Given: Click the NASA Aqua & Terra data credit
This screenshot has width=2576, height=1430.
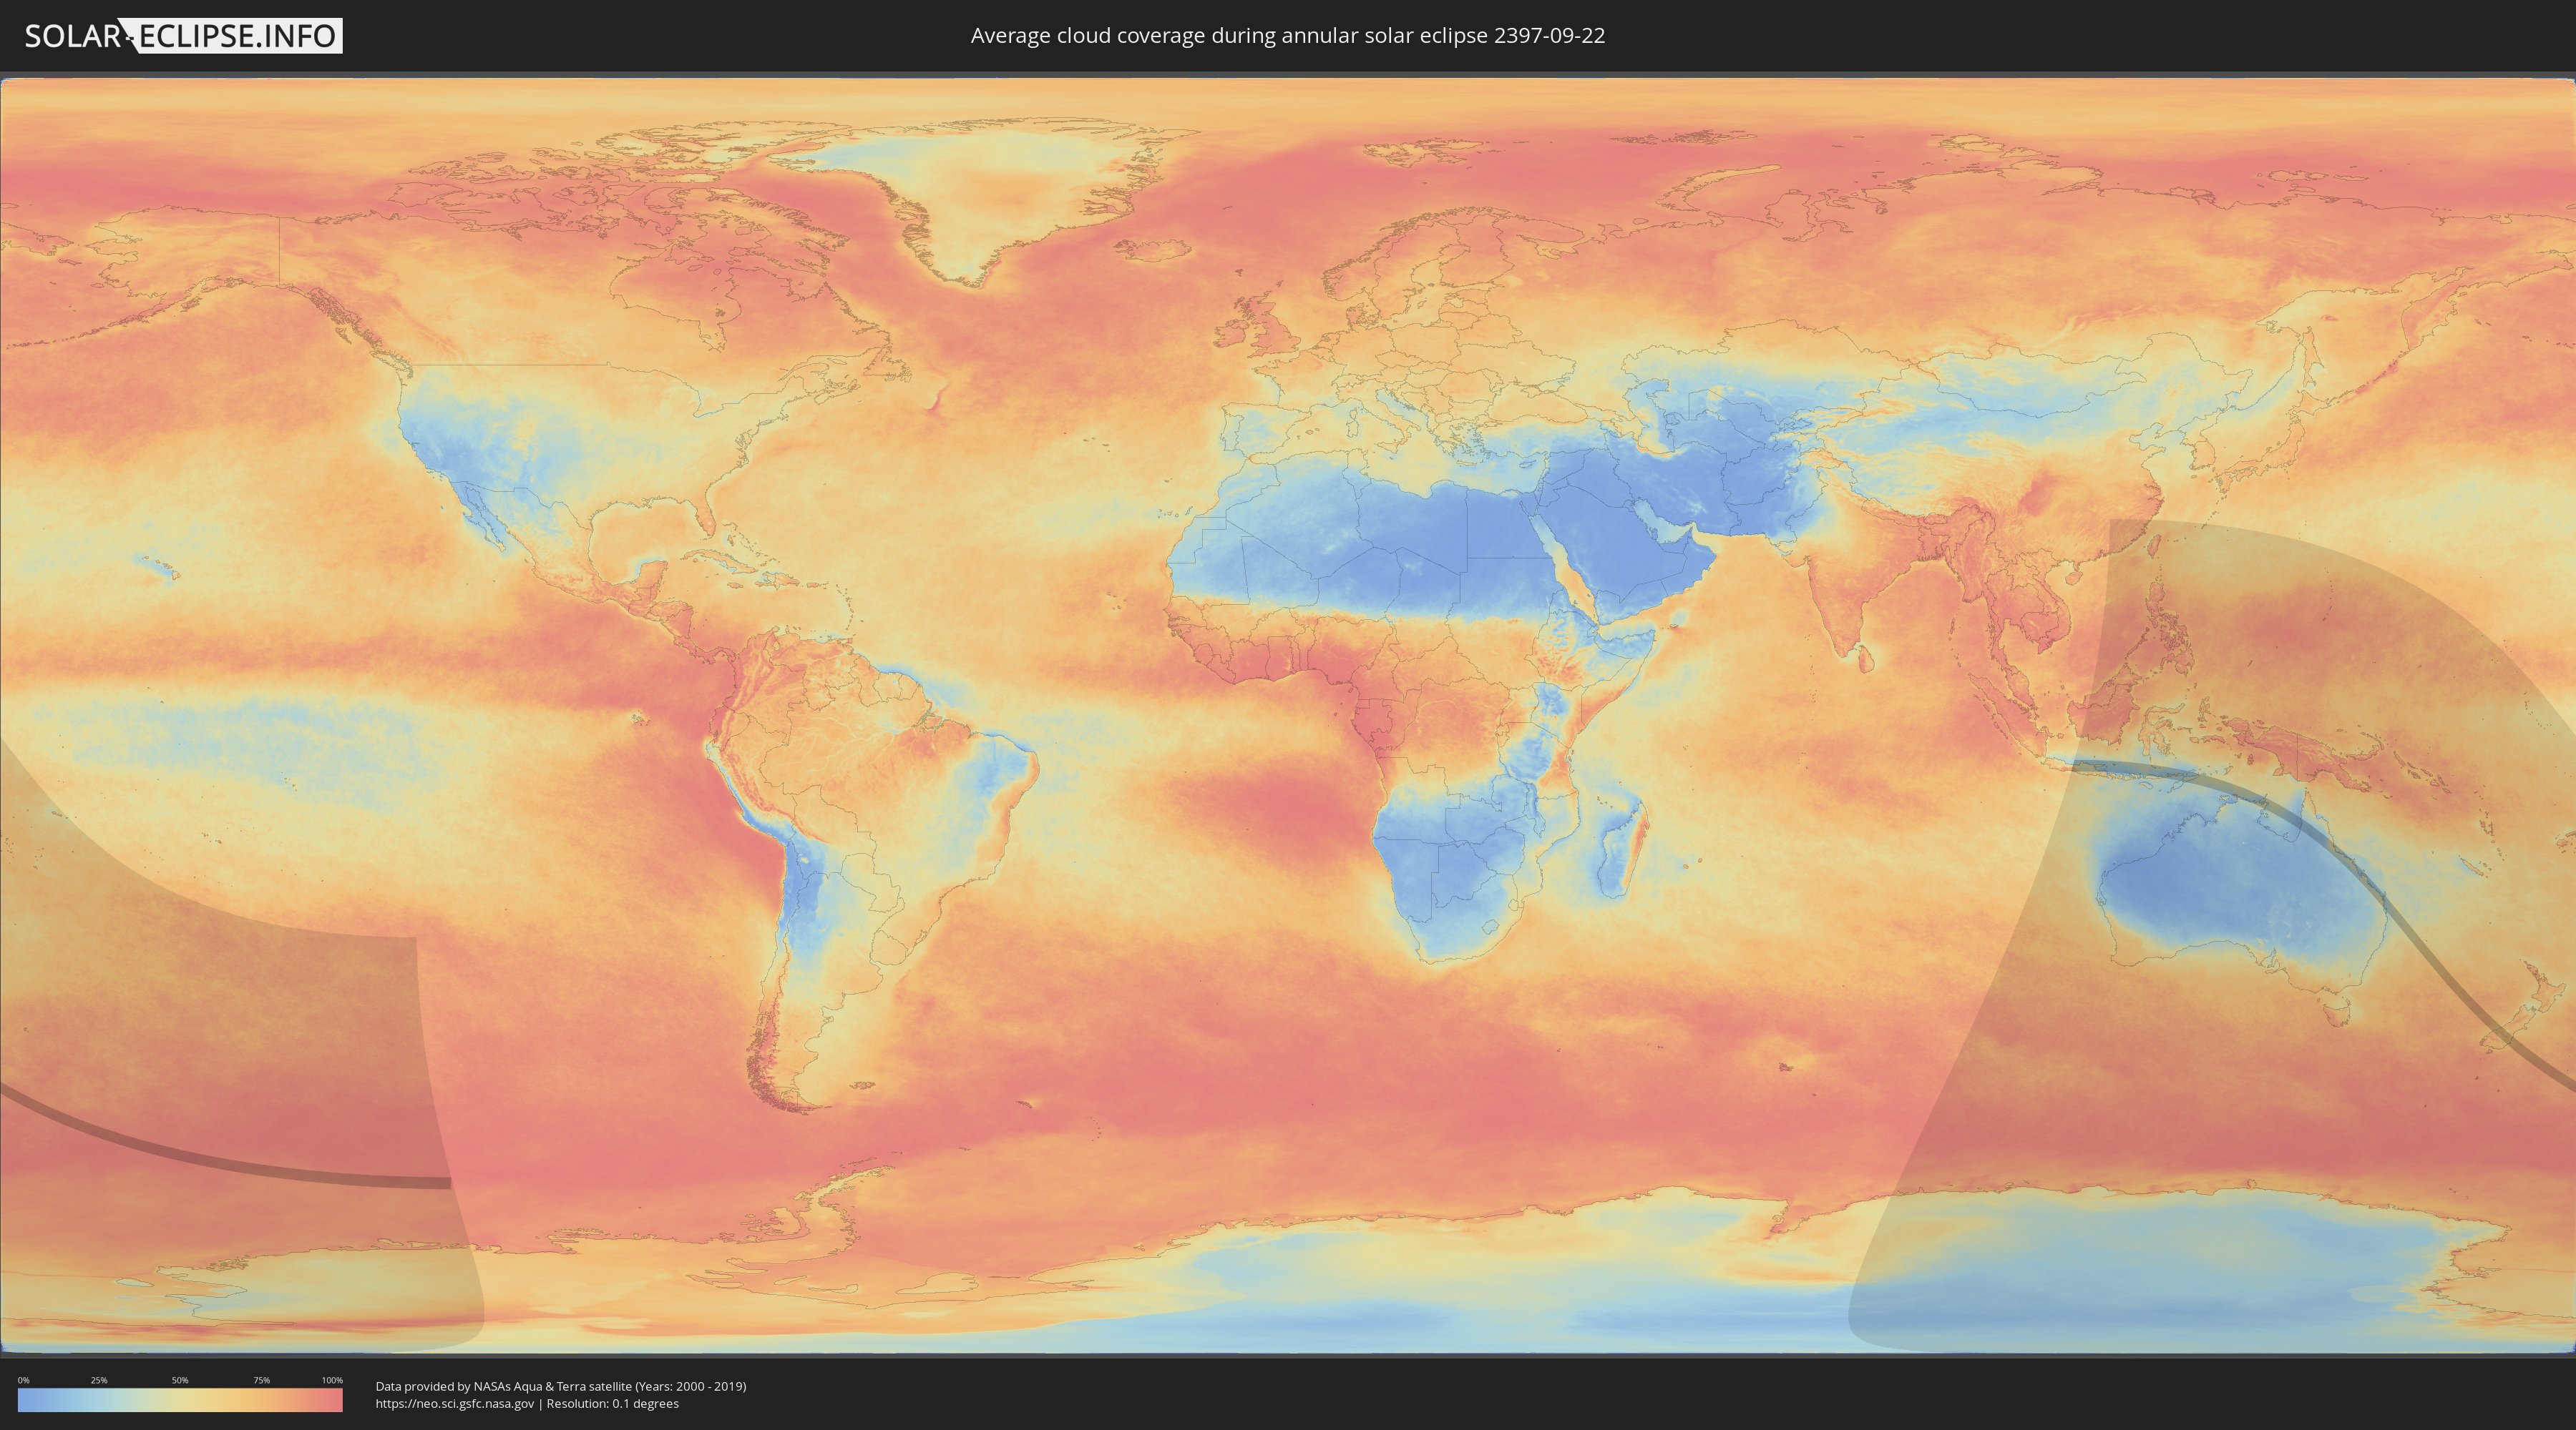Looking at the screenshot, I should click(x=560, y=1386).
